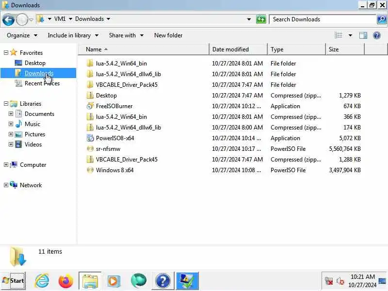Open the green globe taskbar app

[138, 281]
